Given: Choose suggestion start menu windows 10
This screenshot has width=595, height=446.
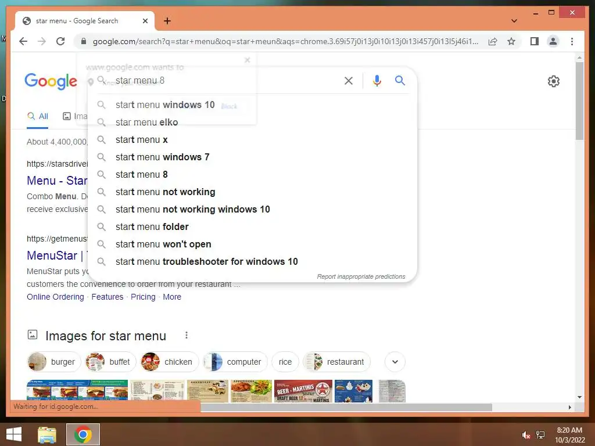Looking at the screenshot, I should point(252,105).
